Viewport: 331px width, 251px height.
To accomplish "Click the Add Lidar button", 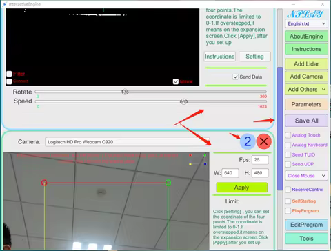I will [307, 64].
